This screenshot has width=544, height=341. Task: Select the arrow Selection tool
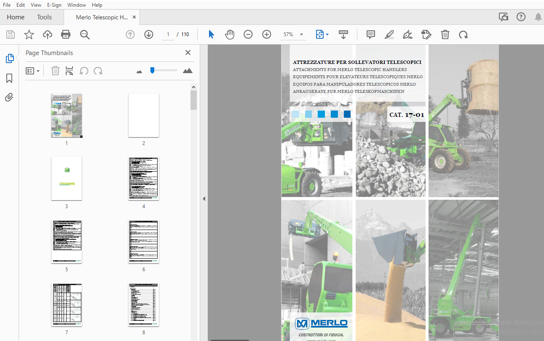[x=211, y=34]
